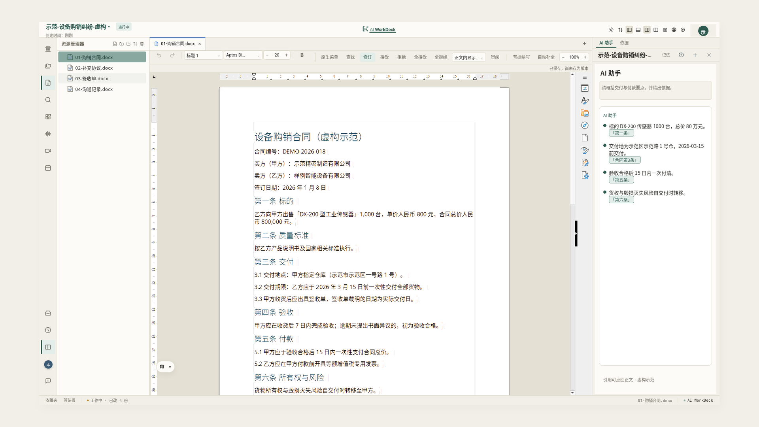Viewport: 759px width, 427px height.
Task: Open the search icon in left sidebar
Action: (48, 100)
